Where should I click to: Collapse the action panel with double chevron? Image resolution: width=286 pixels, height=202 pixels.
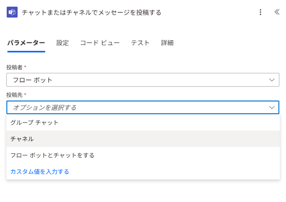(277, 12)
